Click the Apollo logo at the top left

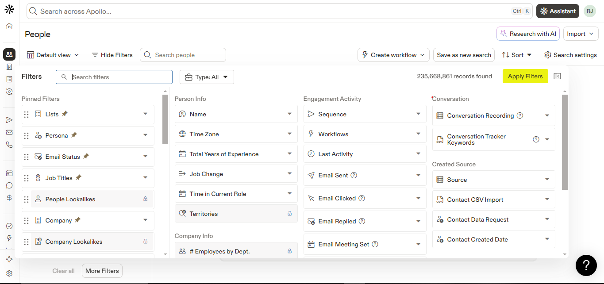9,9
